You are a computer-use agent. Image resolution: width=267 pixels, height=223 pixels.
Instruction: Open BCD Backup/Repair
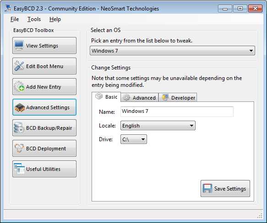point(44,128)
